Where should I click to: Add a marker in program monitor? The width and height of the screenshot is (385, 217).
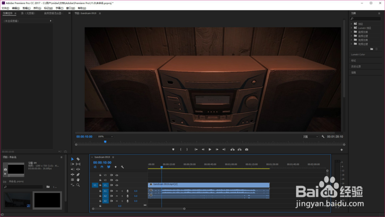pyautogui.click(x=173, y=149)
